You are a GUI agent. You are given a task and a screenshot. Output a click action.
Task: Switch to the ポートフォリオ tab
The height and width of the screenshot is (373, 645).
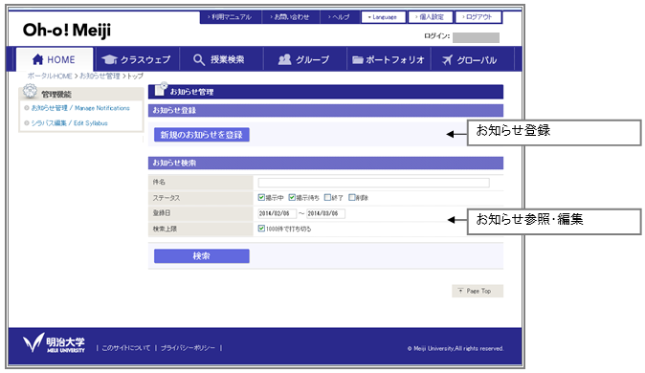389,59
